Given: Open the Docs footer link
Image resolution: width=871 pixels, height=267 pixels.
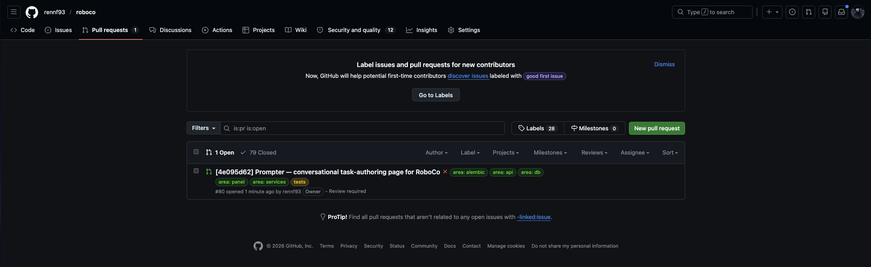Looking at the screenshot, I should pyautogui.click(x=450, y=246).
